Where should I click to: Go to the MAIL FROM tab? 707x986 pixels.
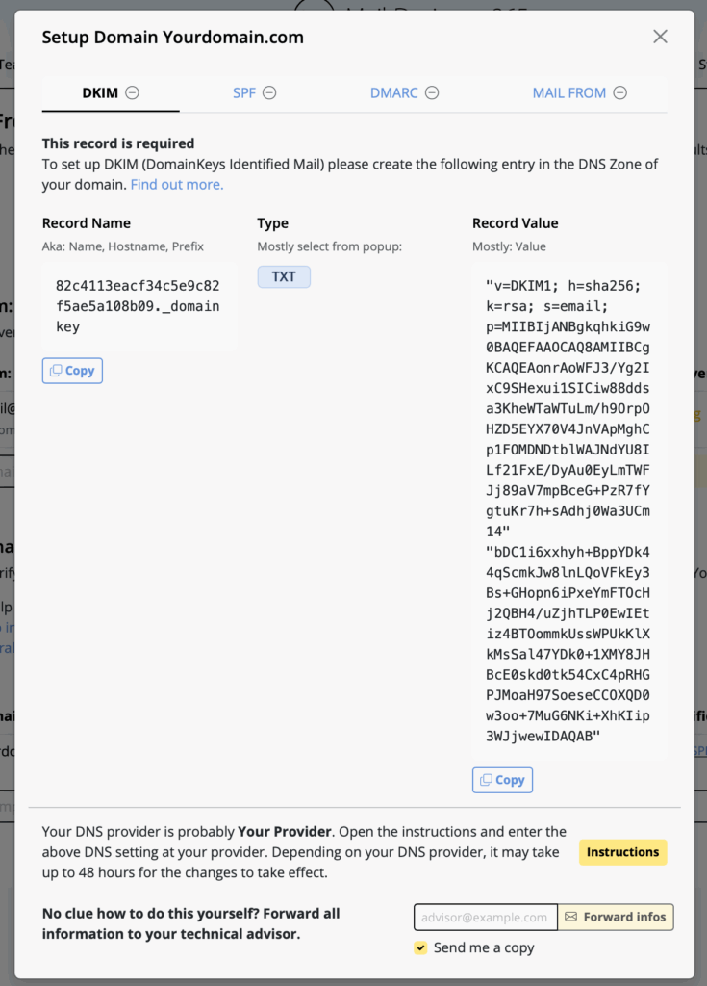click(569, 93)
